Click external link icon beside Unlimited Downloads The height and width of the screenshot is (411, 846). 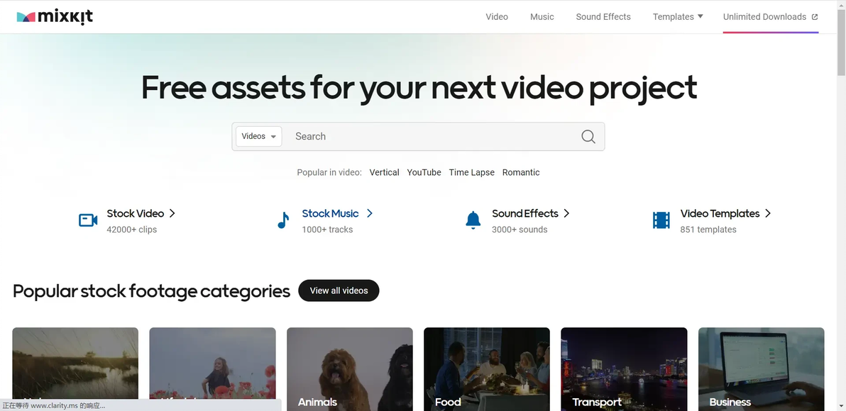[x=815, y=17]
